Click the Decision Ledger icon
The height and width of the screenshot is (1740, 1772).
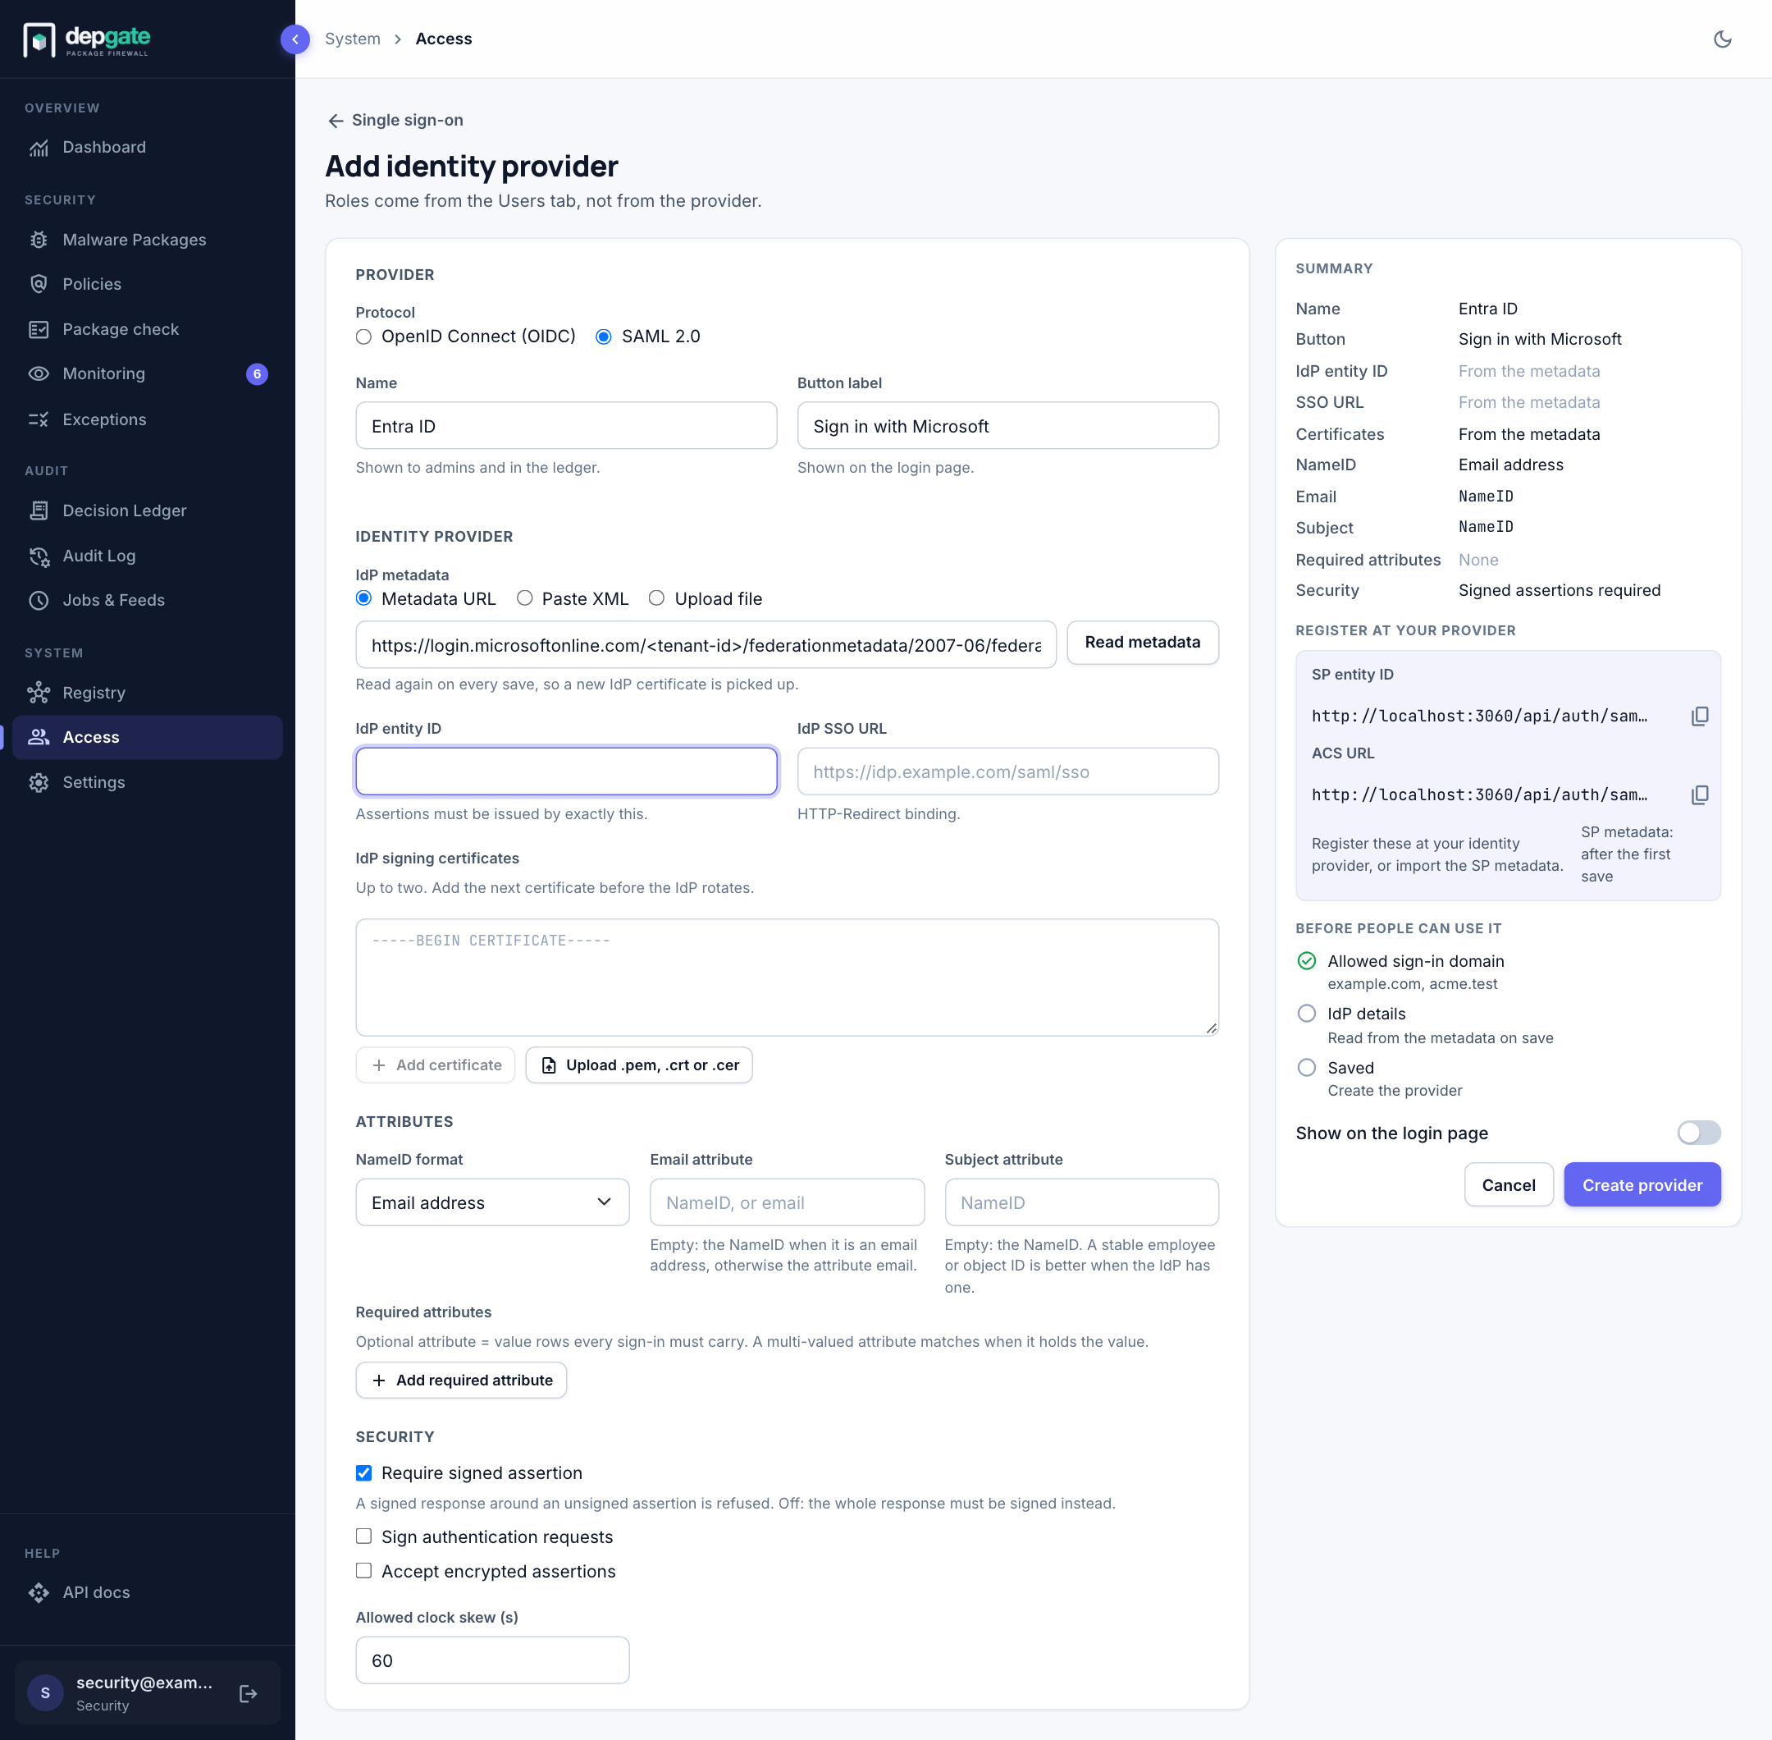(39, 511)
